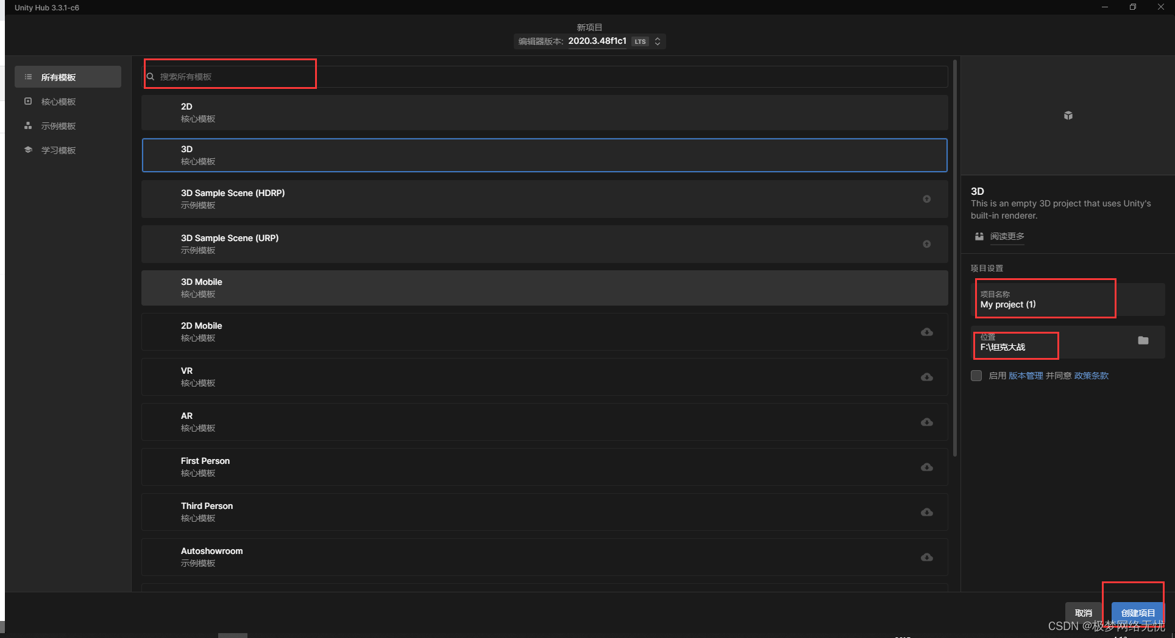Browse location with the folder icon

coord(1143,340)
